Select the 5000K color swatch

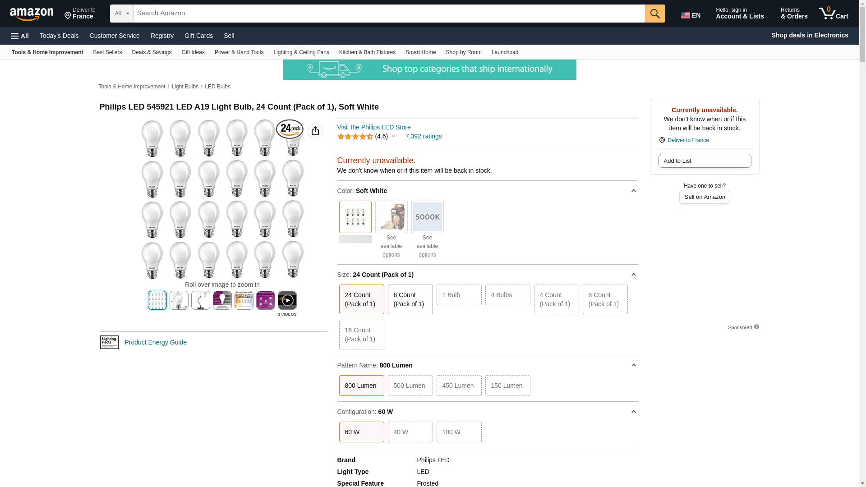427,217
